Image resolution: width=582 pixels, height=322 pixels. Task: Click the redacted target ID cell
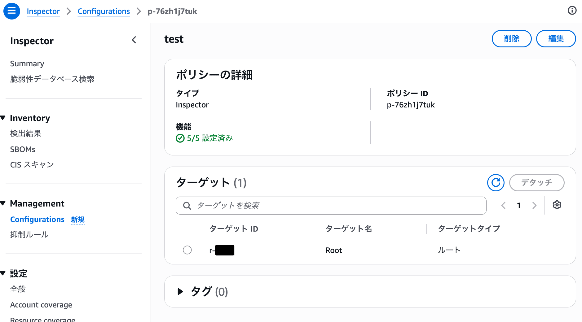[x=222, y=250]
